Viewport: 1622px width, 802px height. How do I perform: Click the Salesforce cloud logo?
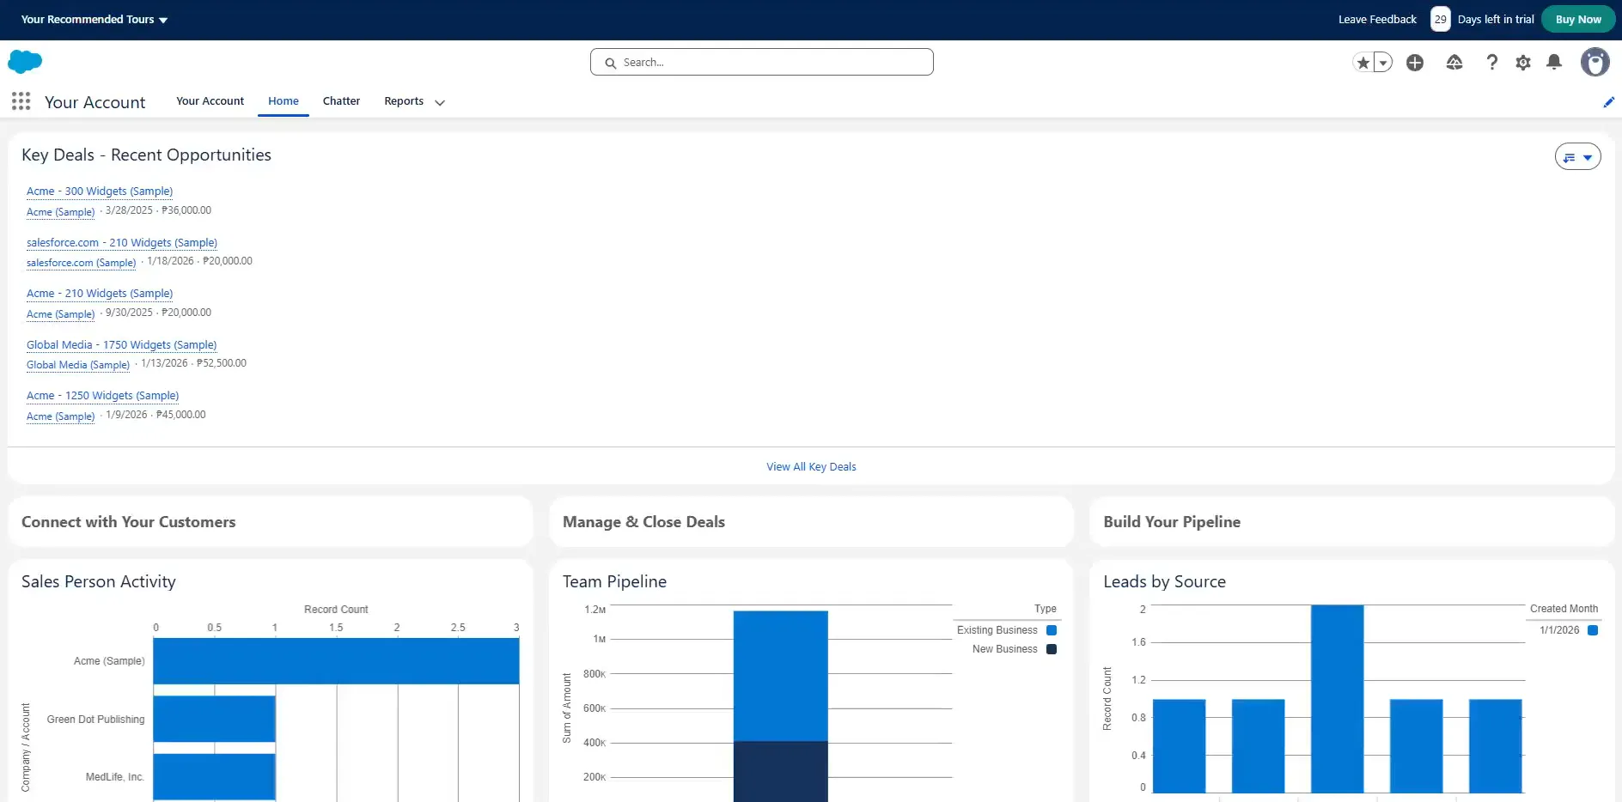(x=25, y=61)
